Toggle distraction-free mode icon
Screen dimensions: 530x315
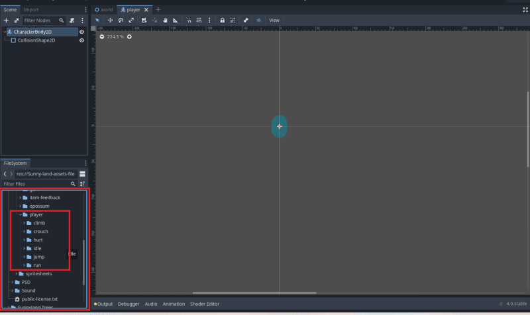[525, 10]
